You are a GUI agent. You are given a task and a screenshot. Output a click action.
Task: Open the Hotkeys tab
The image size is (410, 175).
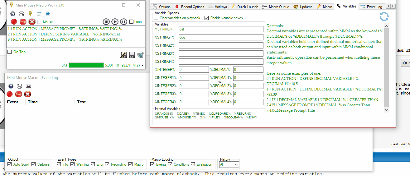pyautogui.click(x=218, y=7)
